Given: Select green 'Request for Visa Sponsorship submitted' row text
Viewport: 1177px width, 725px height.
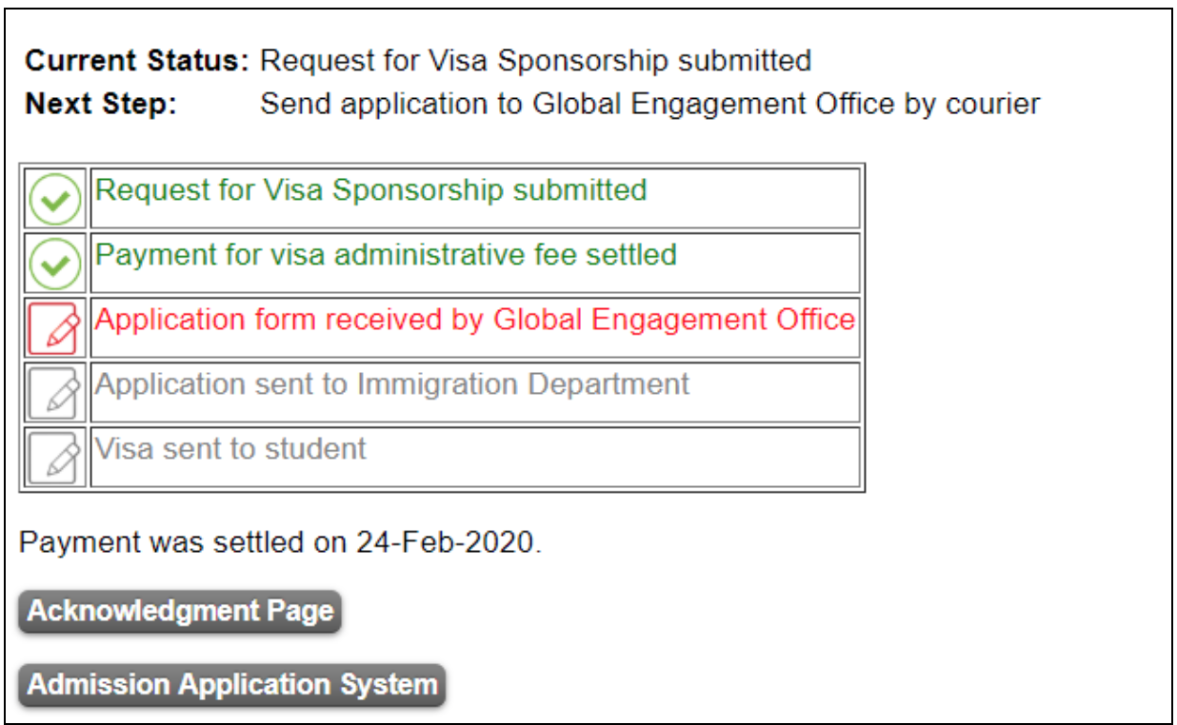Looking at the screenshot, I should point(371,190).
